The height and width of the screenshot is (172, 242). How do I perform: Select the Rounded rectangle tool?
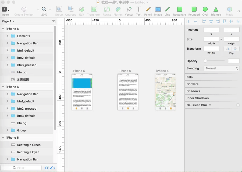194,9
